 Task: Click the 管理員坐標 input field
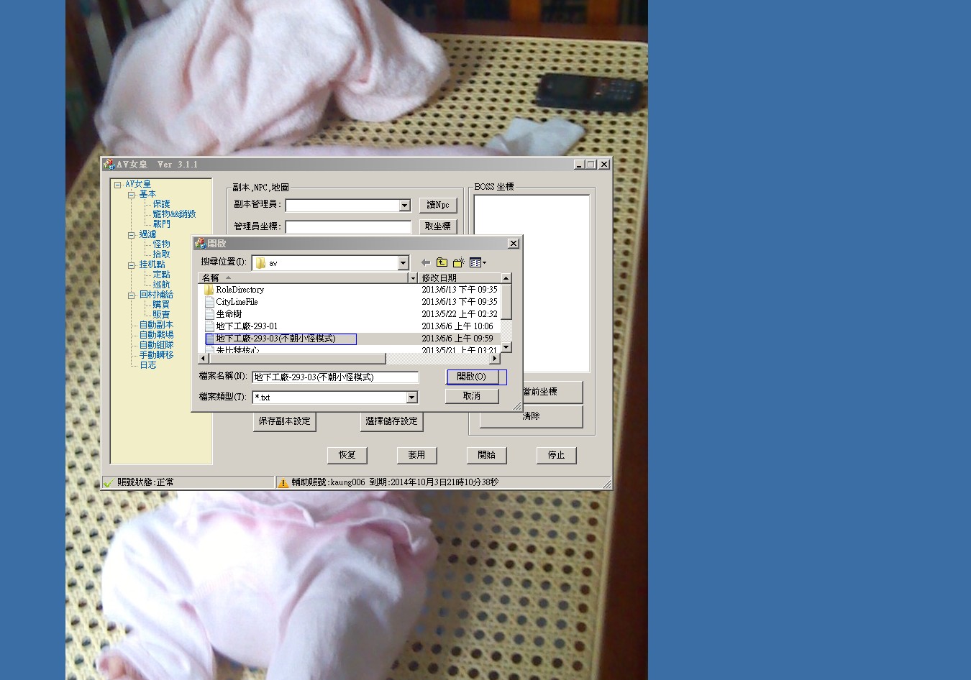[x=348, y=226]
